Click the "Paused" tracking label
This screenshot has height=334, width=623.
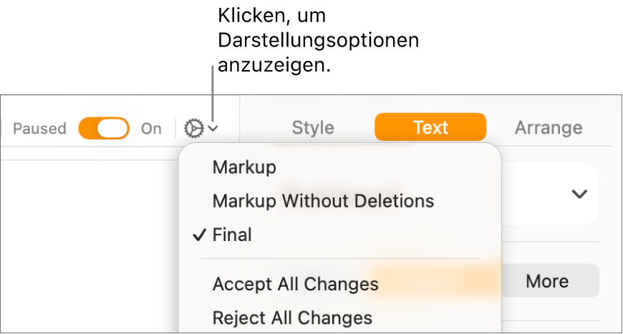point(39,129)
